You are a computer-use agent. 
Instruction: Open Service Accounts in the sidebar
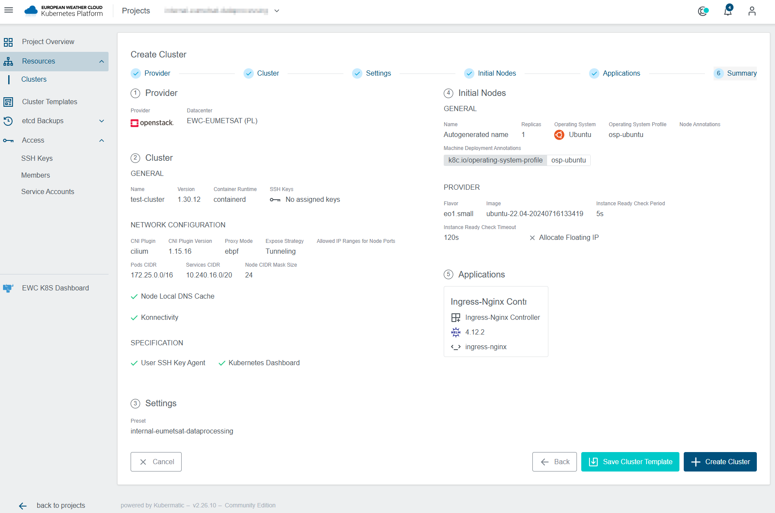[x=48, y=192]
